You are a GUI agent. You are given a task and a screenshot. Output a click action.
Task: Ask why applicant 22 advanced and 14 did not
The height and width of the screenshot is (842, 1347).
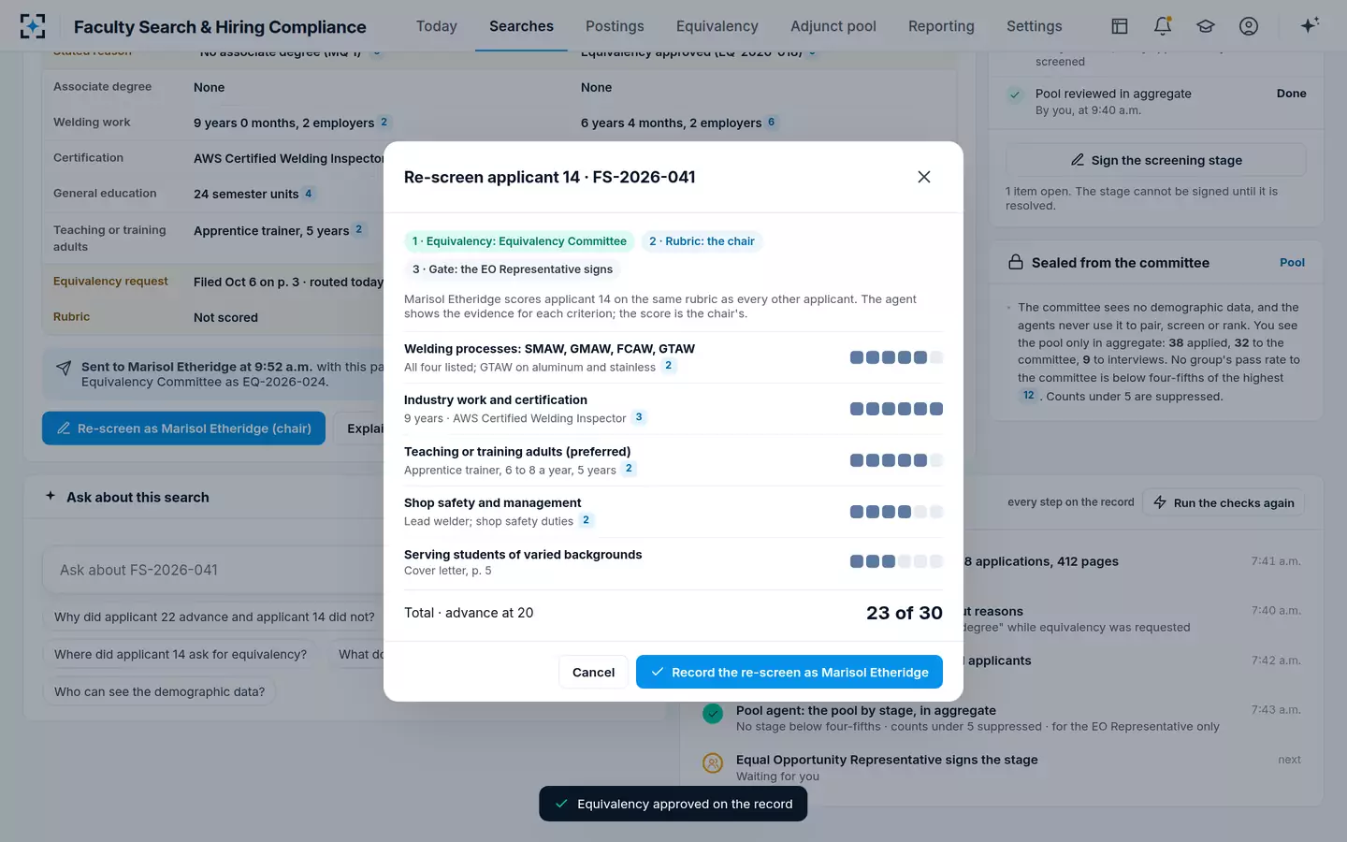click(214, 617)
